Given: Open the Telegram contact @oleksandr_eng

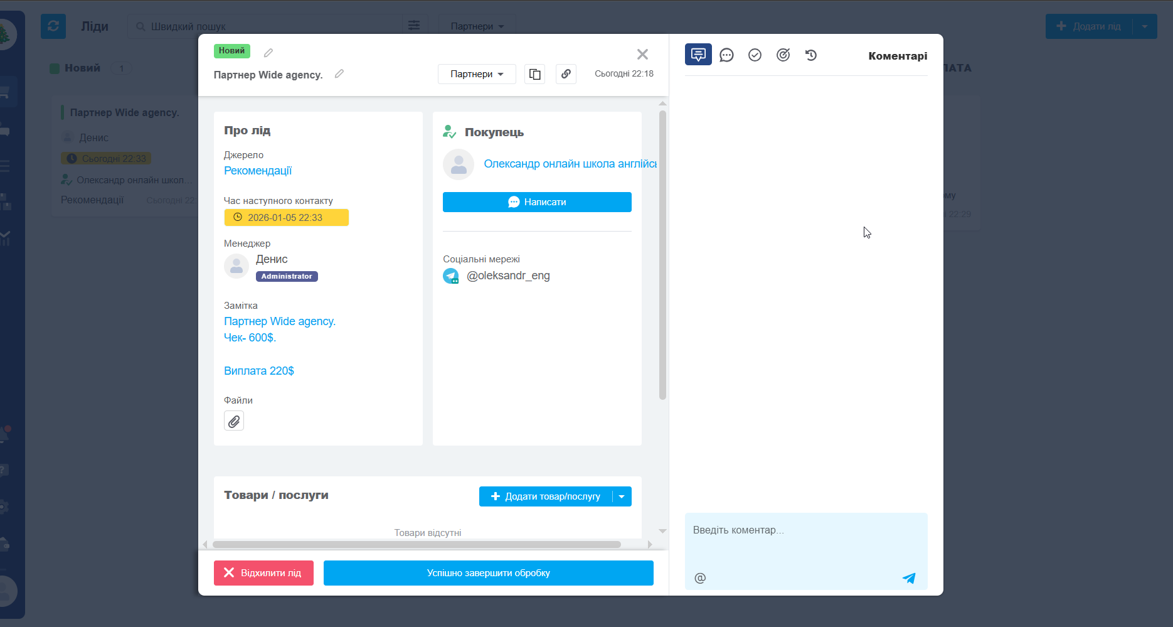Looking at the screenshot, I should coord(508,276).
